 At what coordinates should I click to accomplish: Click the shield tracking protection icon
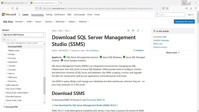point(37,8)
